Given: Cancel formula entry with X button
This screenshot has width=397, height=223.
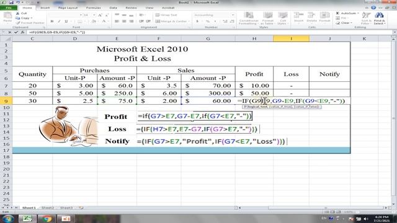Looking at the screenshot, I should [10, 32].
